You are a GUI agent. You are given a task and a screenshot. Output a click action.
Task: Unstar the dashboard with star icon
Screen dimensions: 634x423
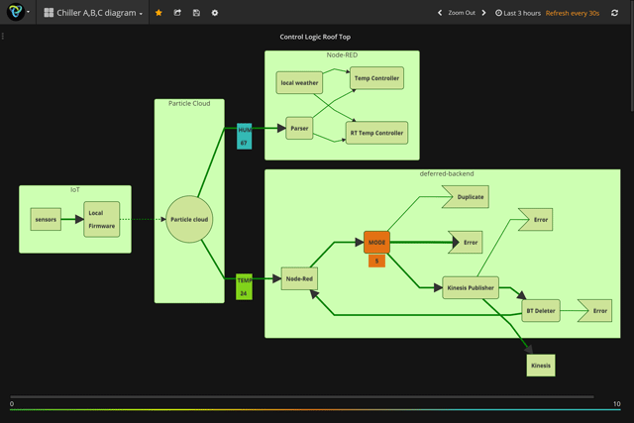point(158,13)
